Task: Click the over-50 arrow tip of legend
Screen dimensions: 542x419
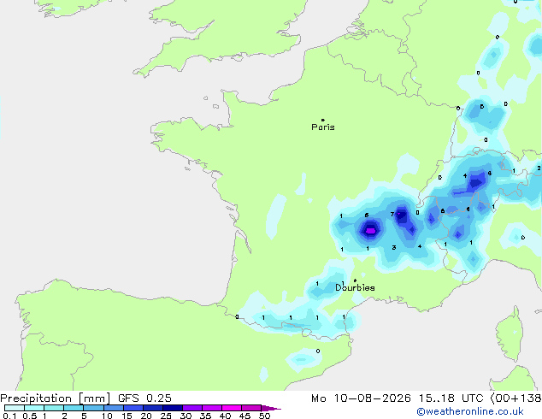Action: click(271, 408)
